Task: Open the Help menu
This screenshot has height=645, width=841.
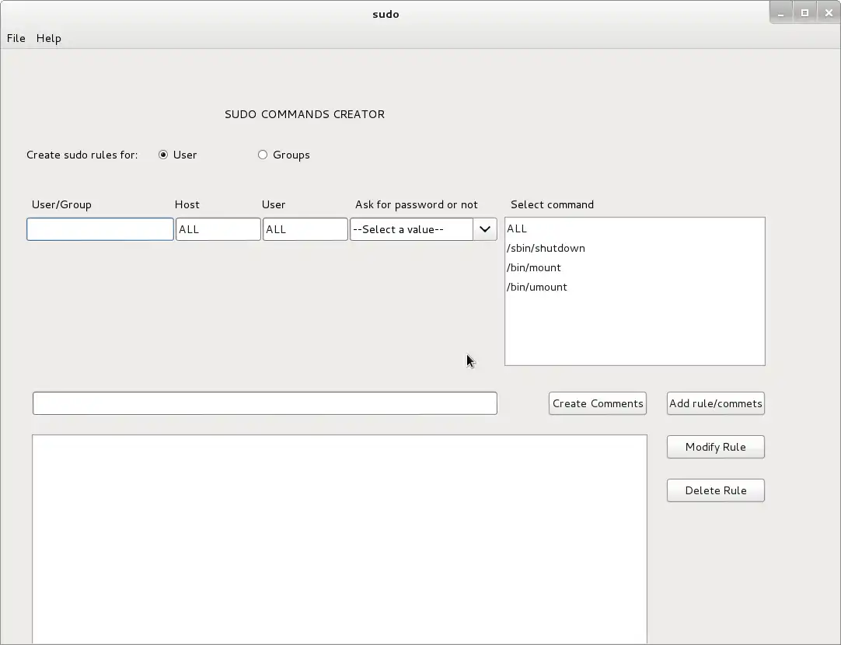Action: (x=48, y=38)
